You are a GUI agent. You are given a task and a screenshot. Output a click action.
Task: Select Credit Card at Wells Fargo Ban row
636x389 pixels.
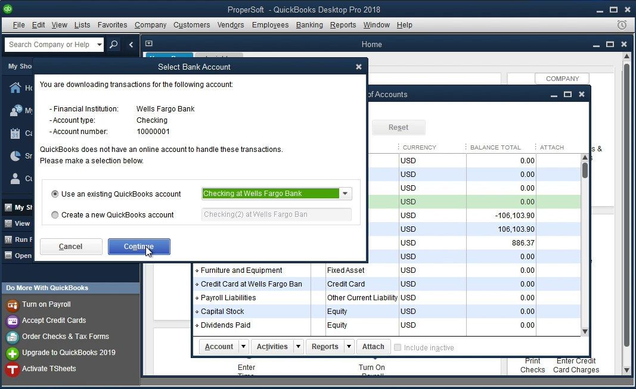click(387, 284)
